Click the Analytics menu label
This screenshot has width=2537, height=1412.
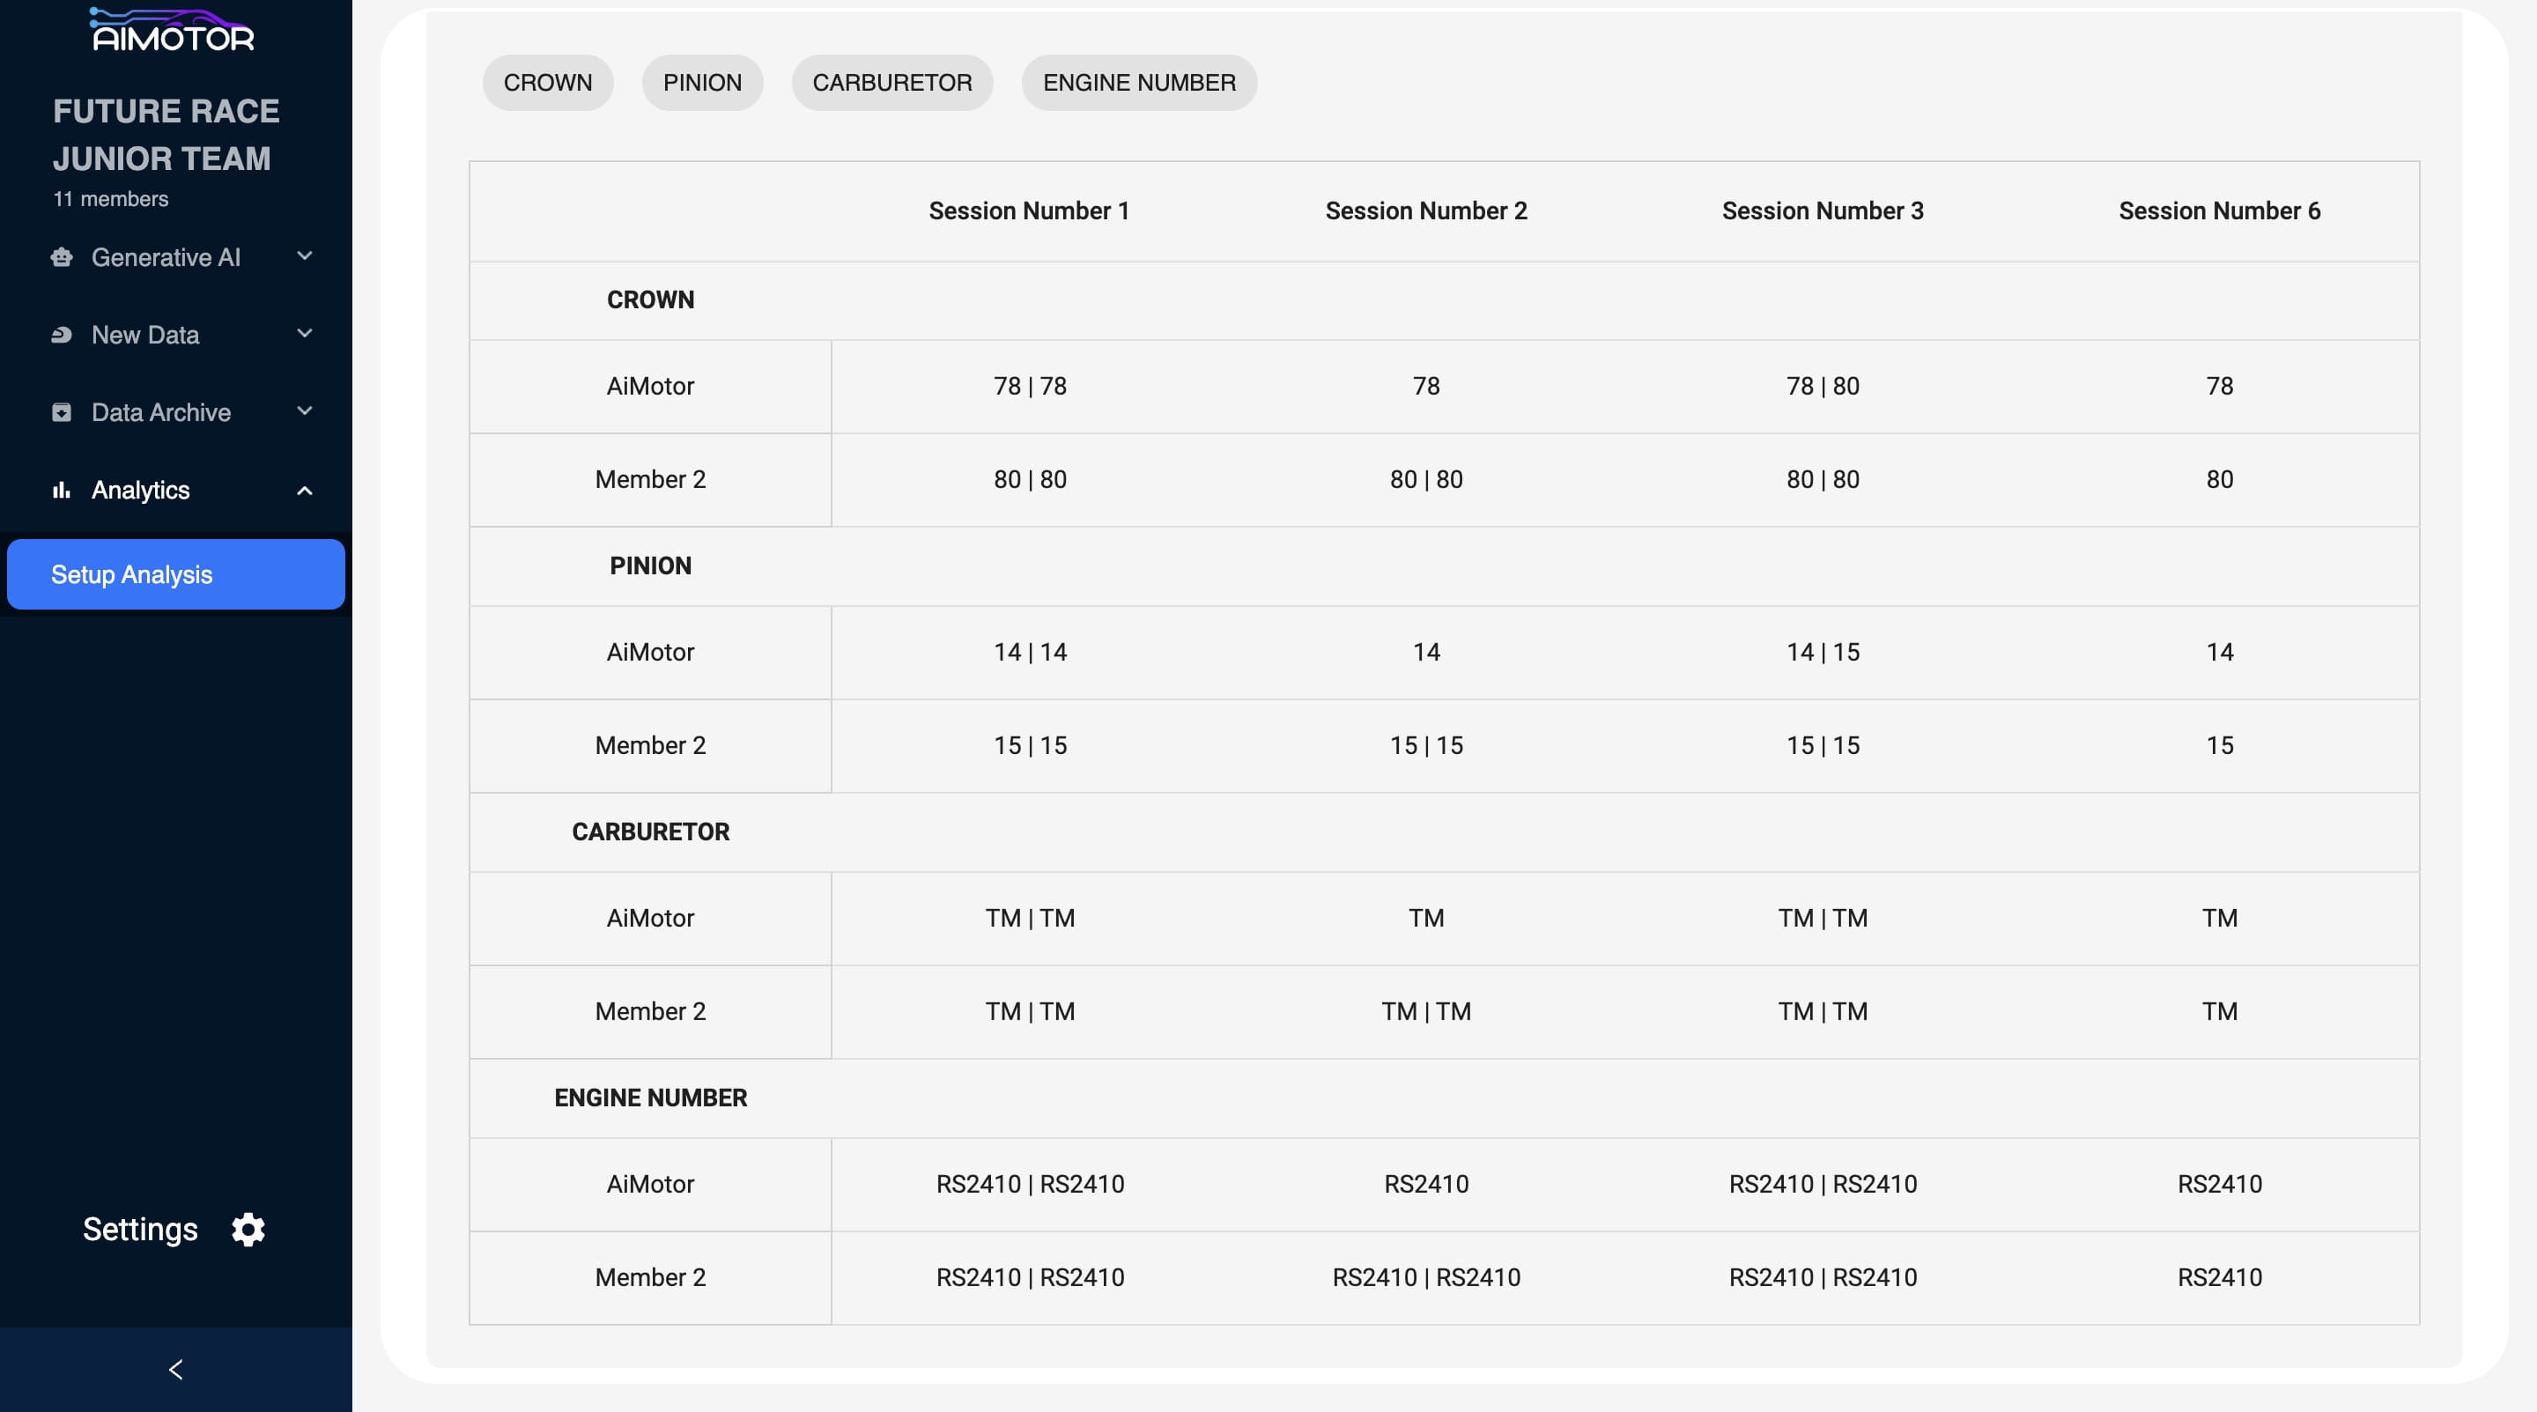tap(141, 491)
